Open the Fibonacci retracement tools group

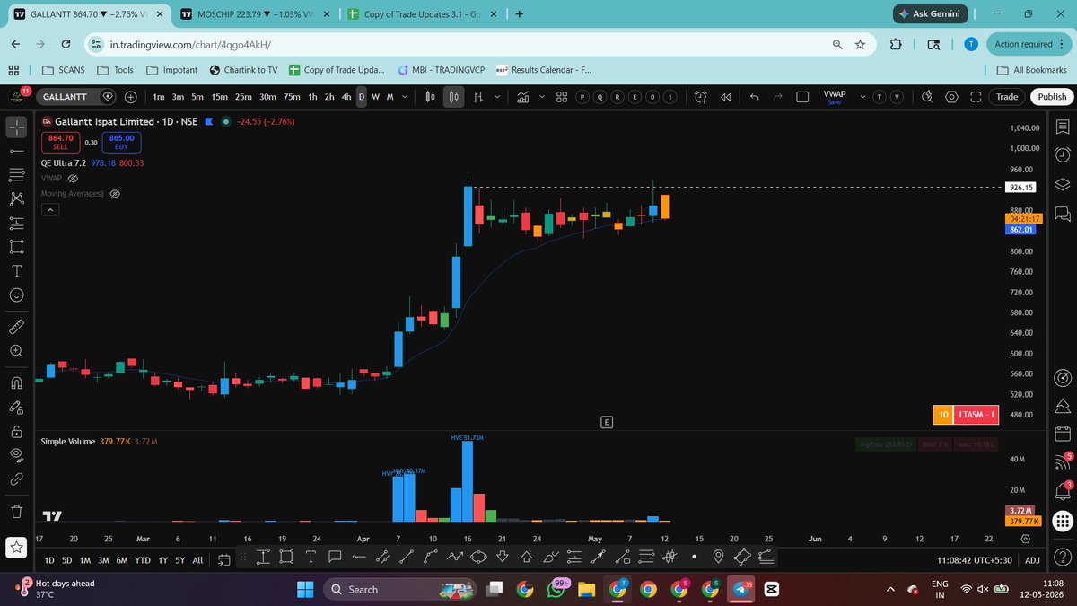(x=16, y=173)
